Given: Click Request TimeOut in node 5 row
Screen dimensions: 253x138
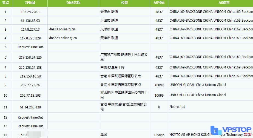Looking at the screenshot, I should (x=30, y=47).
